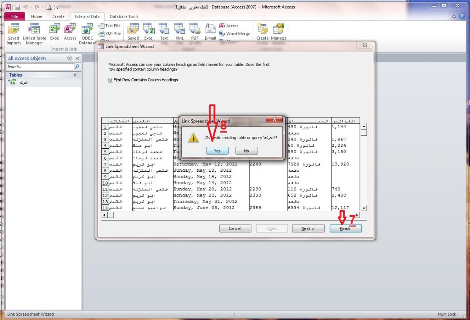Open Saved Imports in the ribbon
Image resolution: width=470 pixels, height=320 pixels.
13,34
